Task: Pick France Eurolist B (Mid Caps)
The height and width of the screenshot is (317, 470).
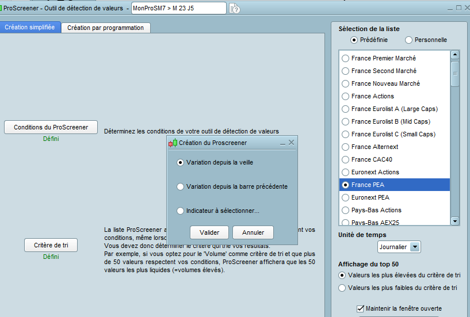Action: click(395, 121)
